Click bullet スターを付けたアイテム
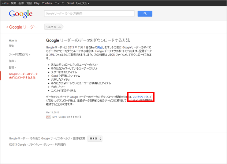 pyautogui.click(x=64, y=72)
